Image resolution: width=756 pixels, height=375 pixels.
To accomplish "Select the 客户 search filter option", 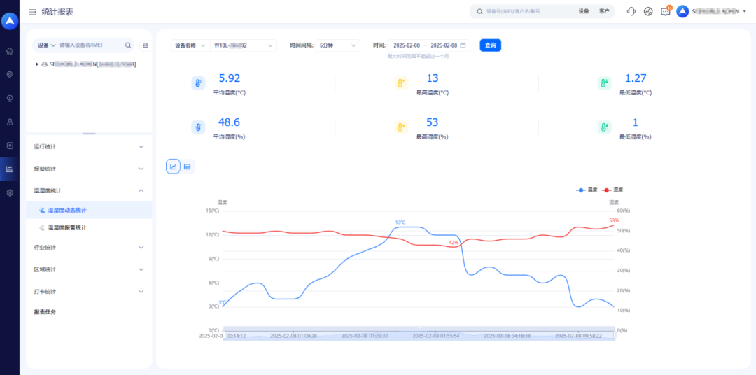I will click(604, 11).
